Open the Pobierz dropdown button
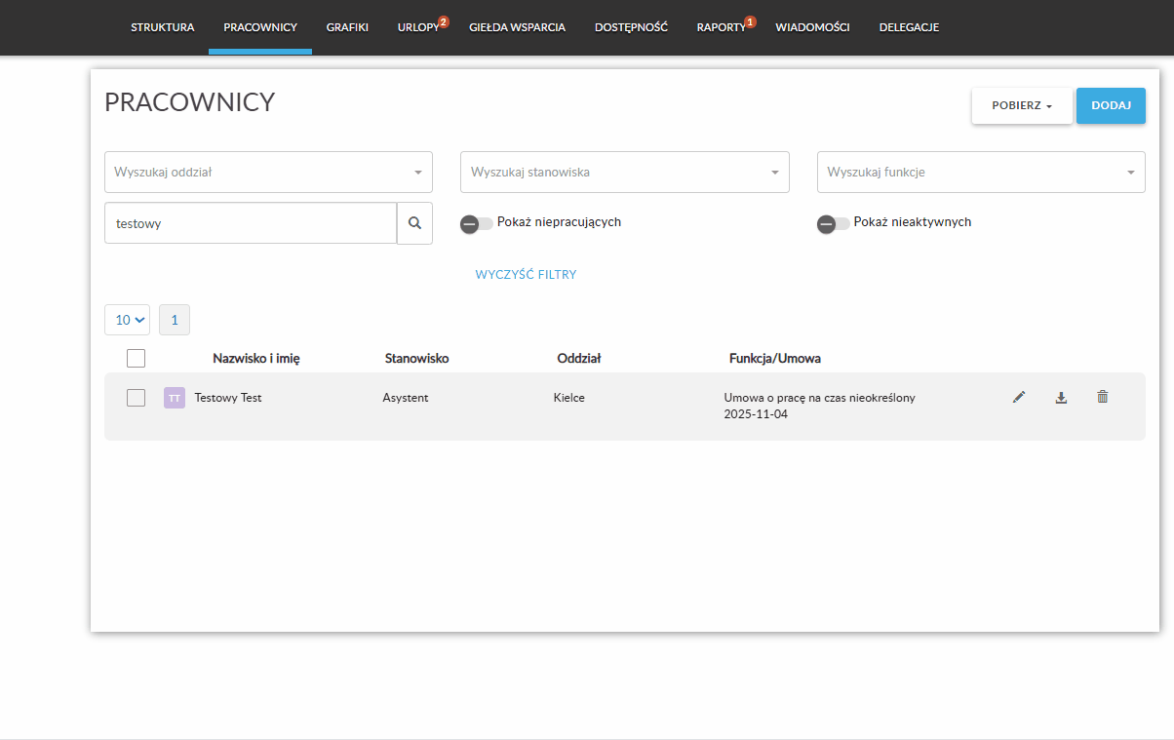Viewport: 1174px width, 740px height. click(x=1021, y=106)
